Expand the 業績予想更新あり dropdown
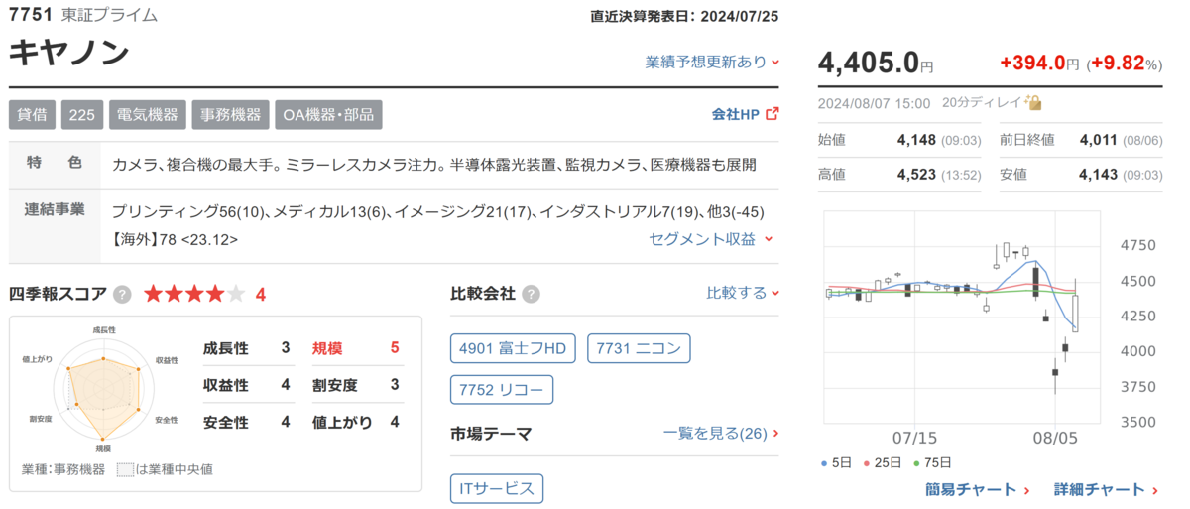Viewport: 1190px width, 509px height. pos(712,62)
